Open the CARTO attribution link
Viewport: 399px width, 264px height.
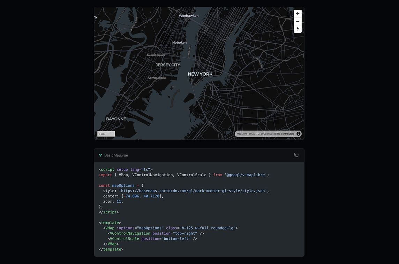tap(256, 134)
